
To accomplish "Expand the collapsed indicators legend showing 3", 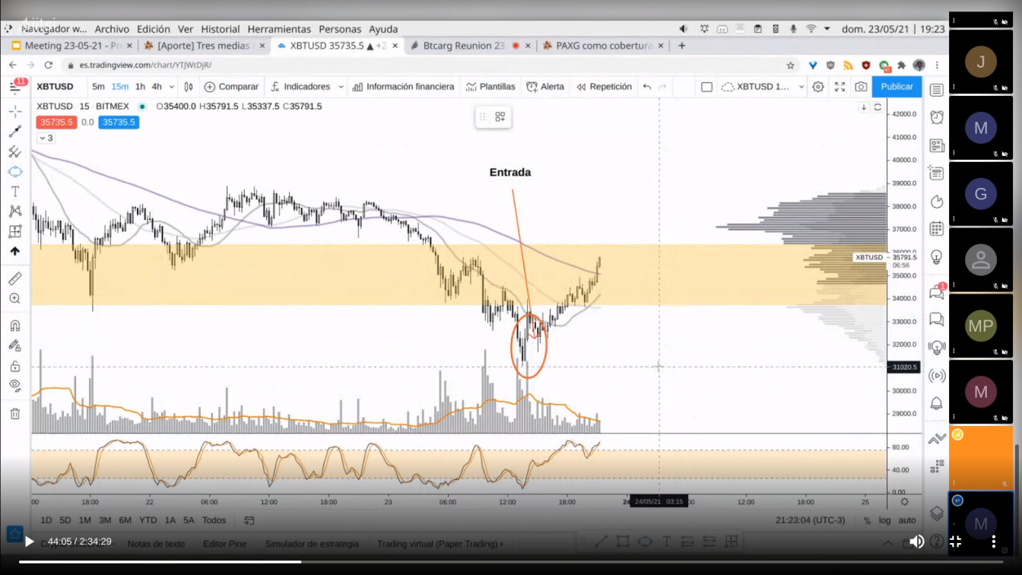I will (46, 138).
